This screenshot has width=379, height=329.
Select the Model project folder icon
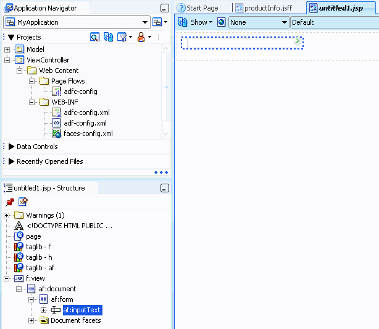pos(19,49)
